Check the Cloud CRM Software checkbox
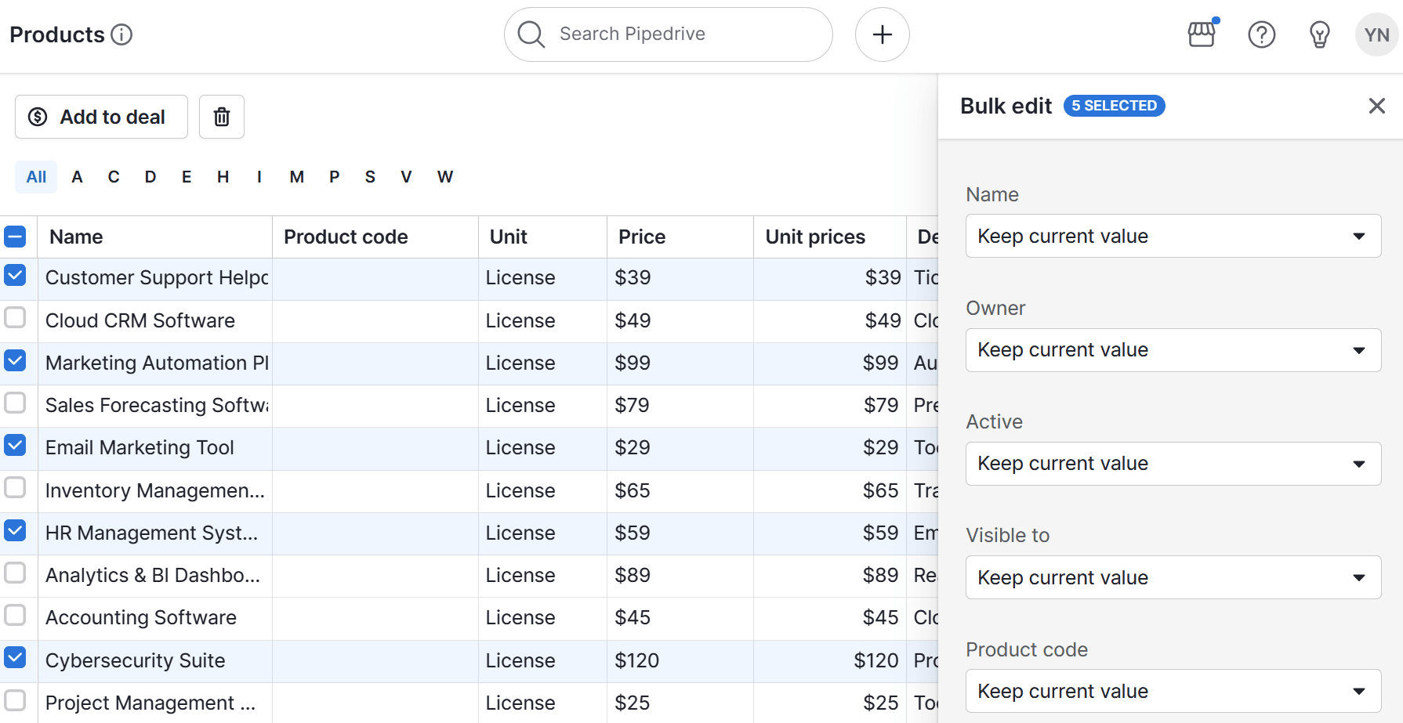This screenshot has height=723, width=1403. coord(15,317)
